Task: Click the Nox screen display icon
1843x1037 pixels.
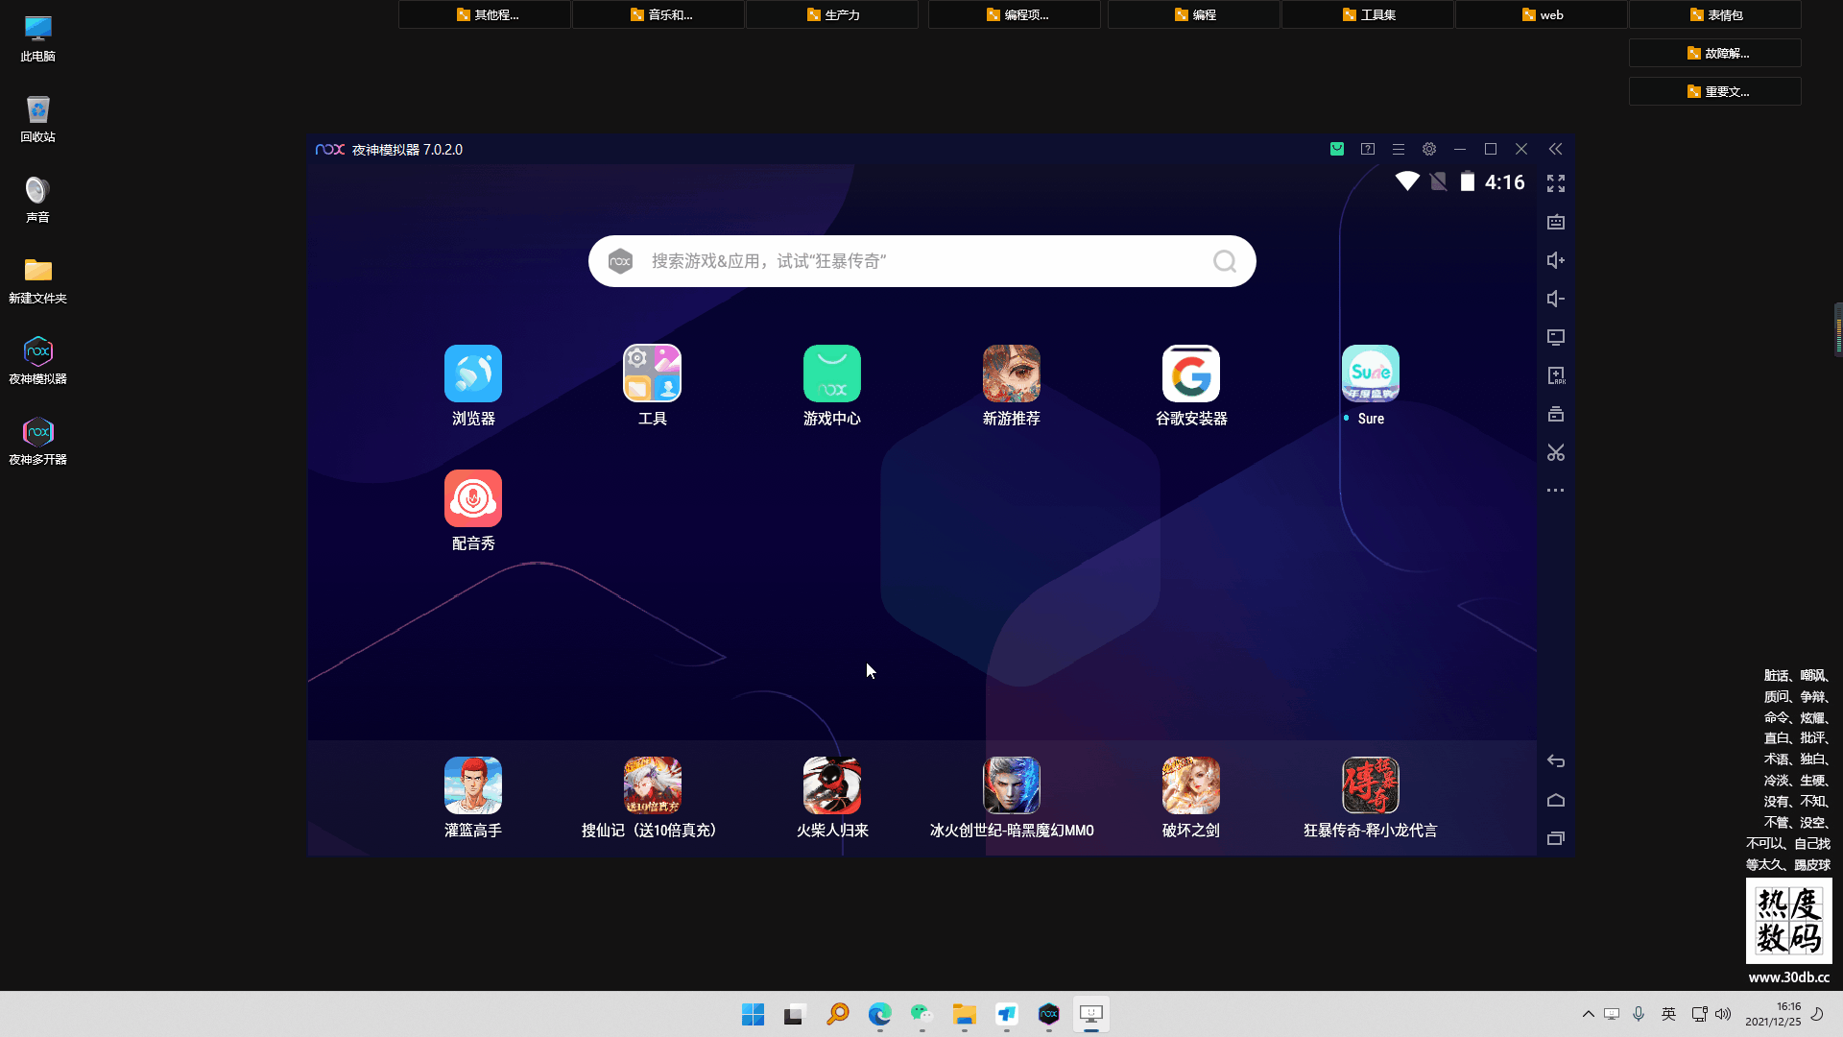Action: click(x=1556, y=337)
